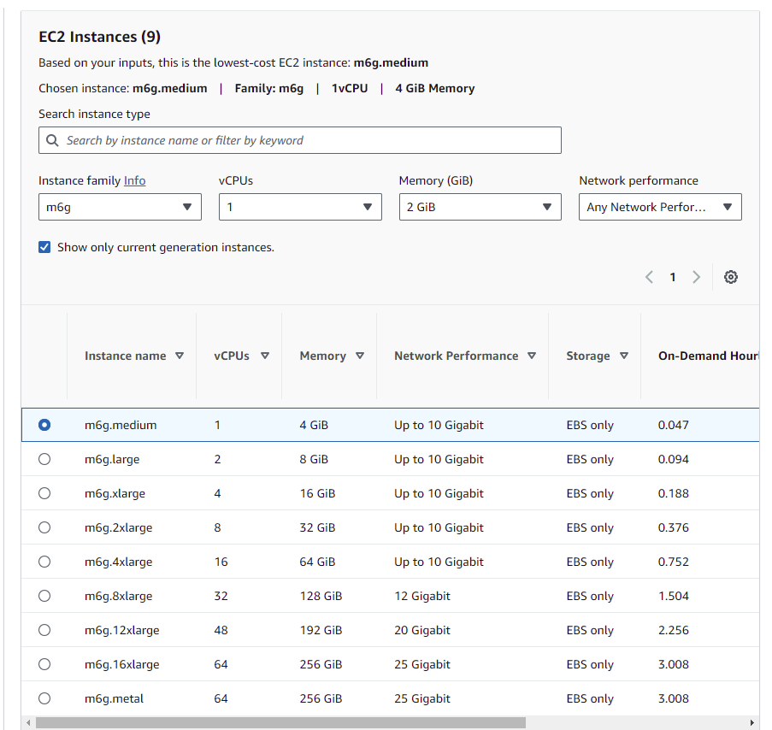Select the m6g.large radio button
Viewport: 772px width, 730px height.
[x=44, y=459]
